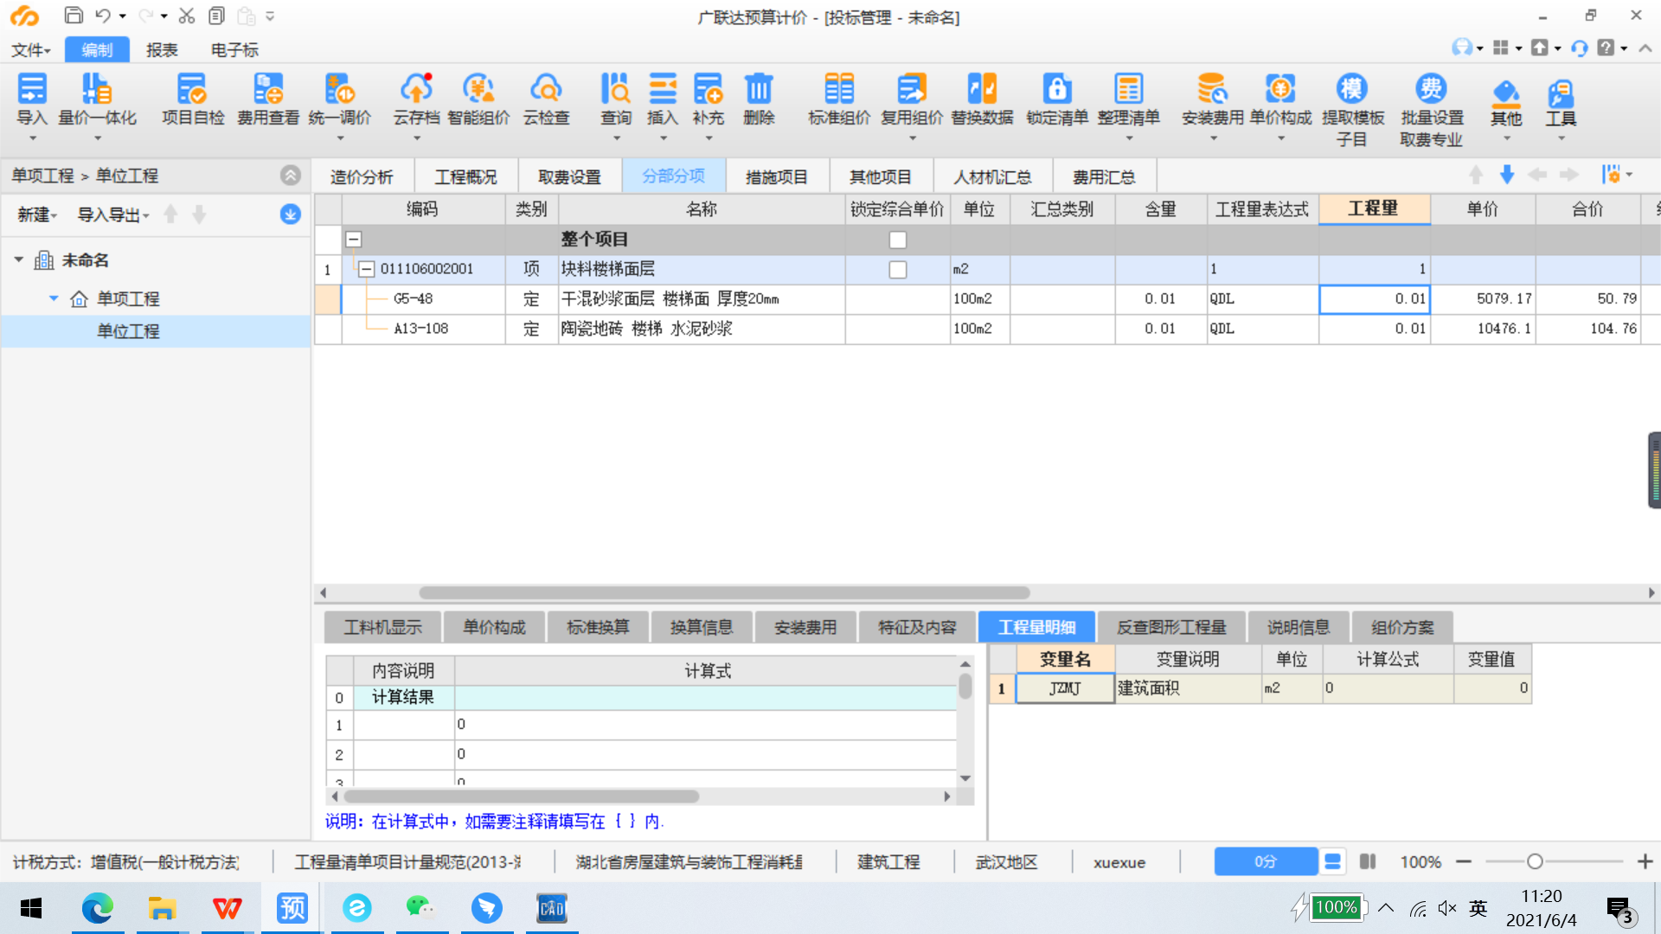This screenshot has width=1661, height=934.
Task: Toggle the 整个项目 checkbox
Action: click(898, 240)
